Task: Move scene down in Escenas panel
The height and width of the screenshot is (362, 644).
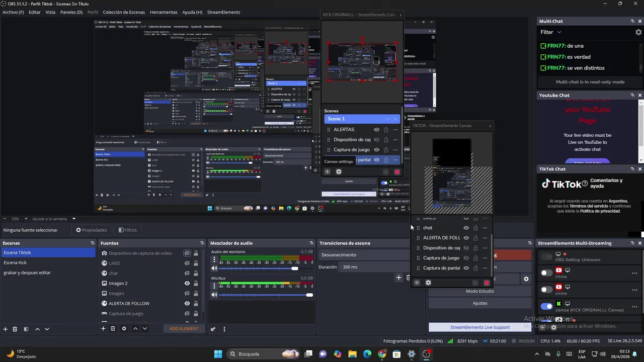Action: point(47,329)
